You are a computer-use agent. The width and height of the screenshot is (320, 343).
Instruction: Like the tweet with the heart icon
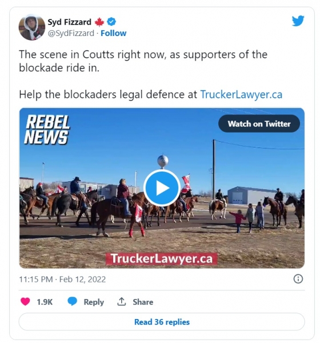25,302
